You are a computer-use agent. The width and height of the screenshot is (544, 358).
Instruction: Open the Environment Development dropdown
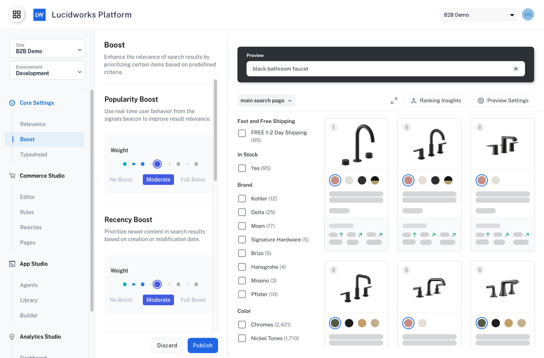pos(47,70)
